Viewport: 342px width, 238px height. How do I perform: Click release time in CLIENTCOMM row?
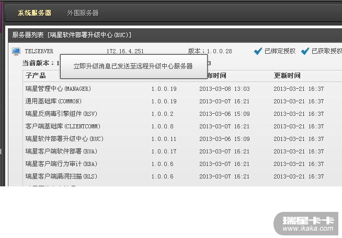point(224,126)
